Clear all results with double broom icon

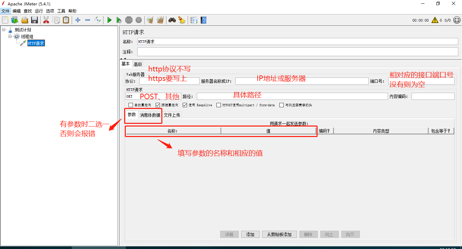[x=160, y=20]
